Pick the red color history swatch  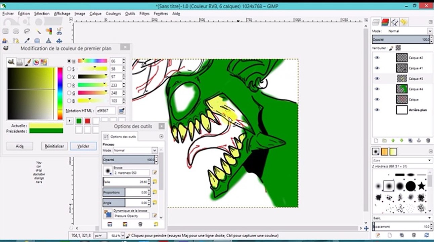pyautogui.click(x=87, y=121)
